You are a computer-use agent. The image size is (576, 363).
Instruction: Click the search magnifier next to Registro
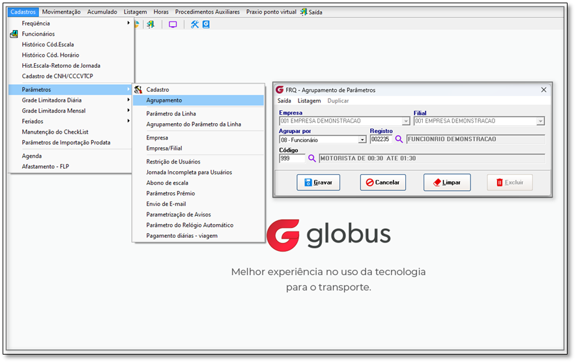click(x=399, y=139)
